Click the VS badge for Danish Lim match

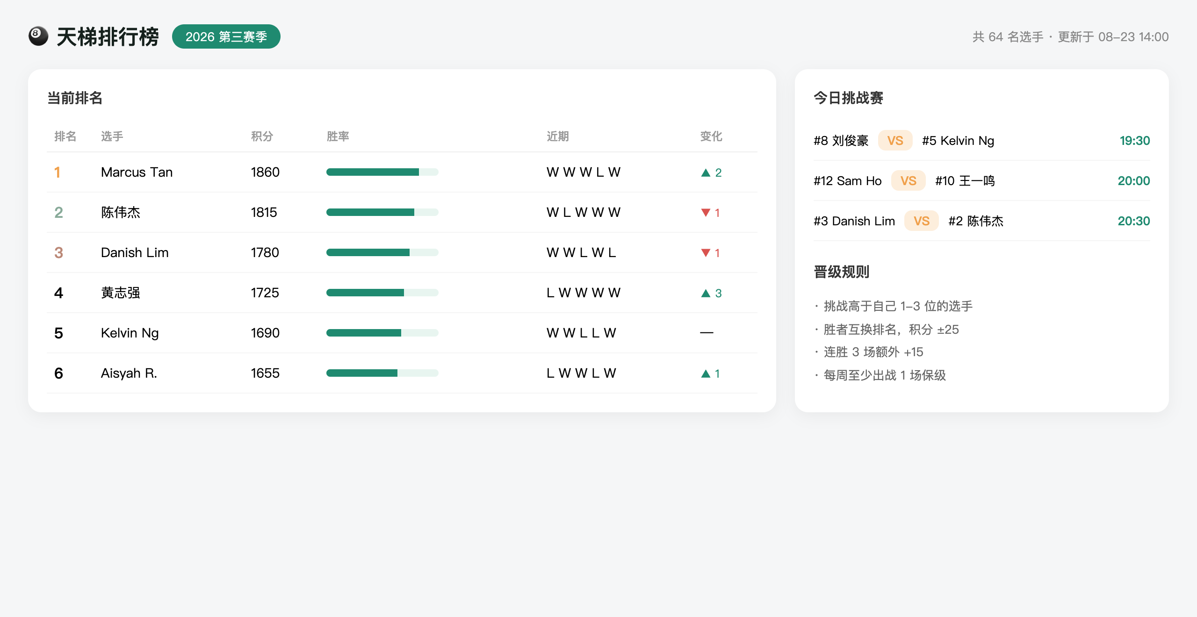click(x=921, y=221)
